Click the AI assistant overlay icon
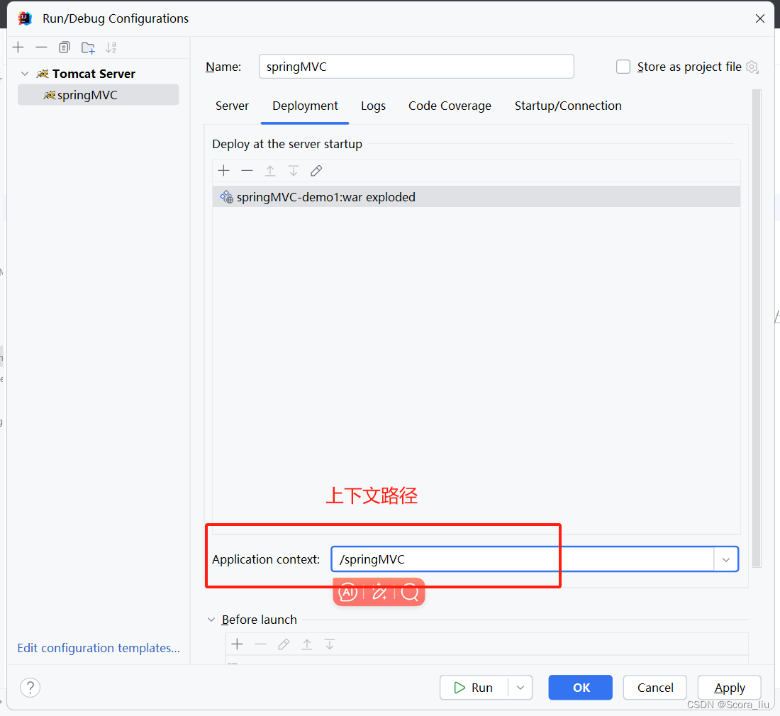This screenshot has width=780, height=716. pyautogui.click(x=347, y=592)
